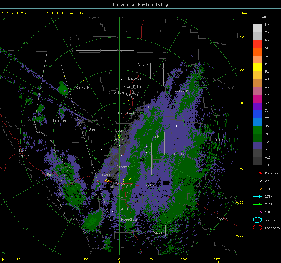
Task: Click the -100 tick on the bottom km axis
Action: click(52, 259)
